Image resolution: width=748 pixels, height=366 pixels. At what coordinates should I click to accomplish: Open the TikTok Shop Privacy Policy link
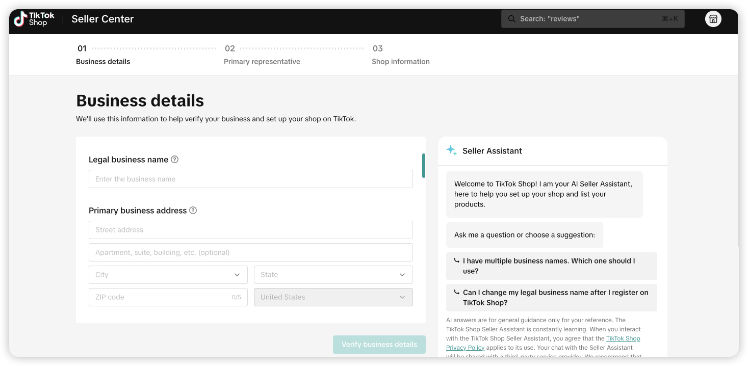coord(543,343)
